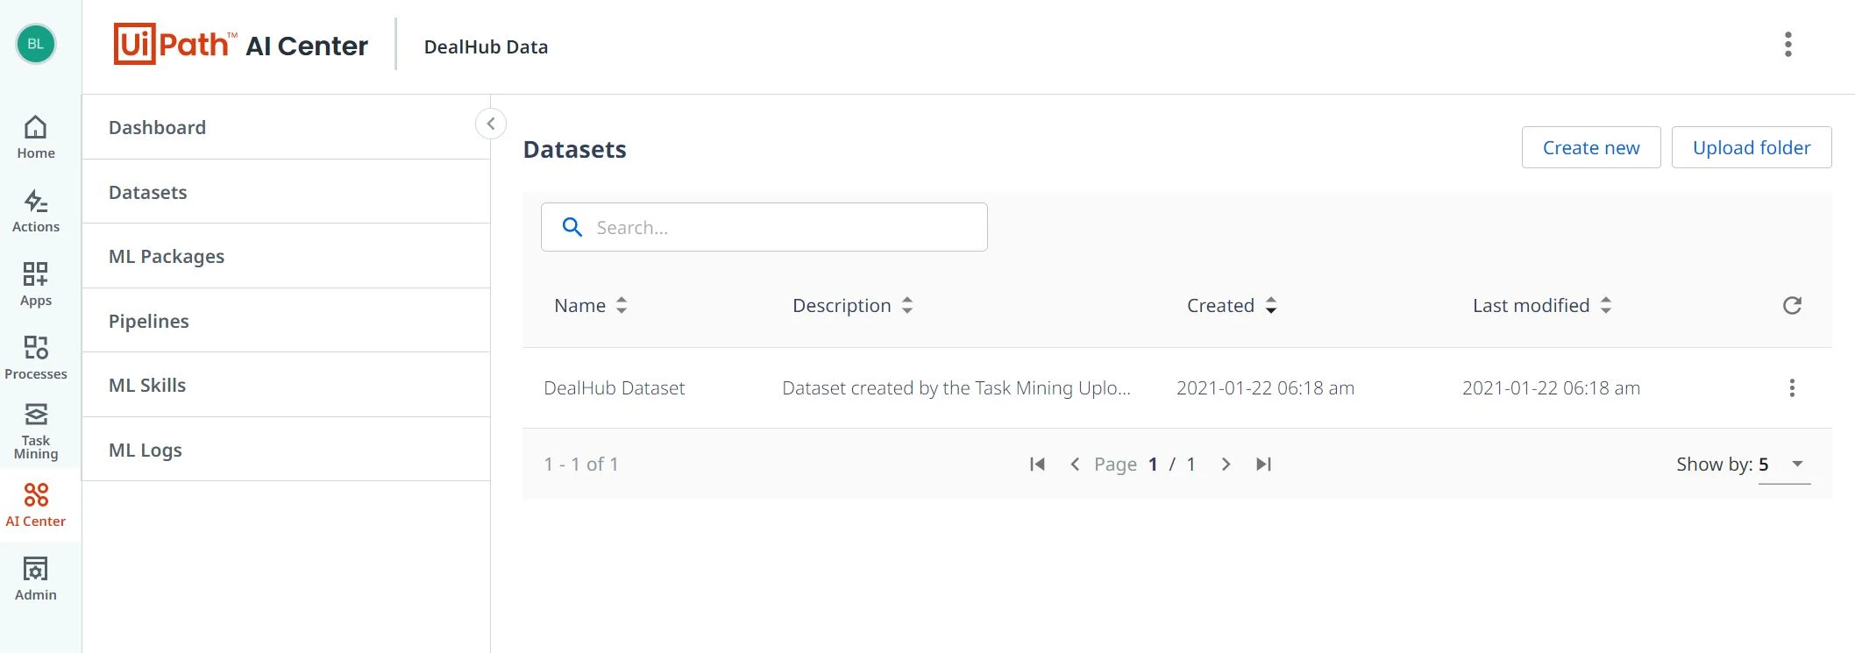Open the DealHub Dataset entry
1855x653 pixels.
[614, 387]
